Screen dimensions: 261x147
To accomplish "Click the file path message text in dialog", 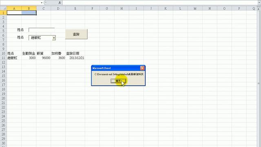I will click(119, 74).
